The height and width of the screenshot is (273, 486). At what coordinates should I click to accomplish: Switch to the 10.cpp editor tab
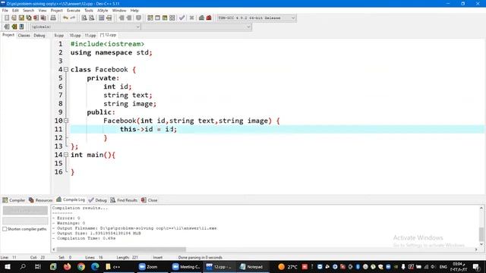[74, 36]
